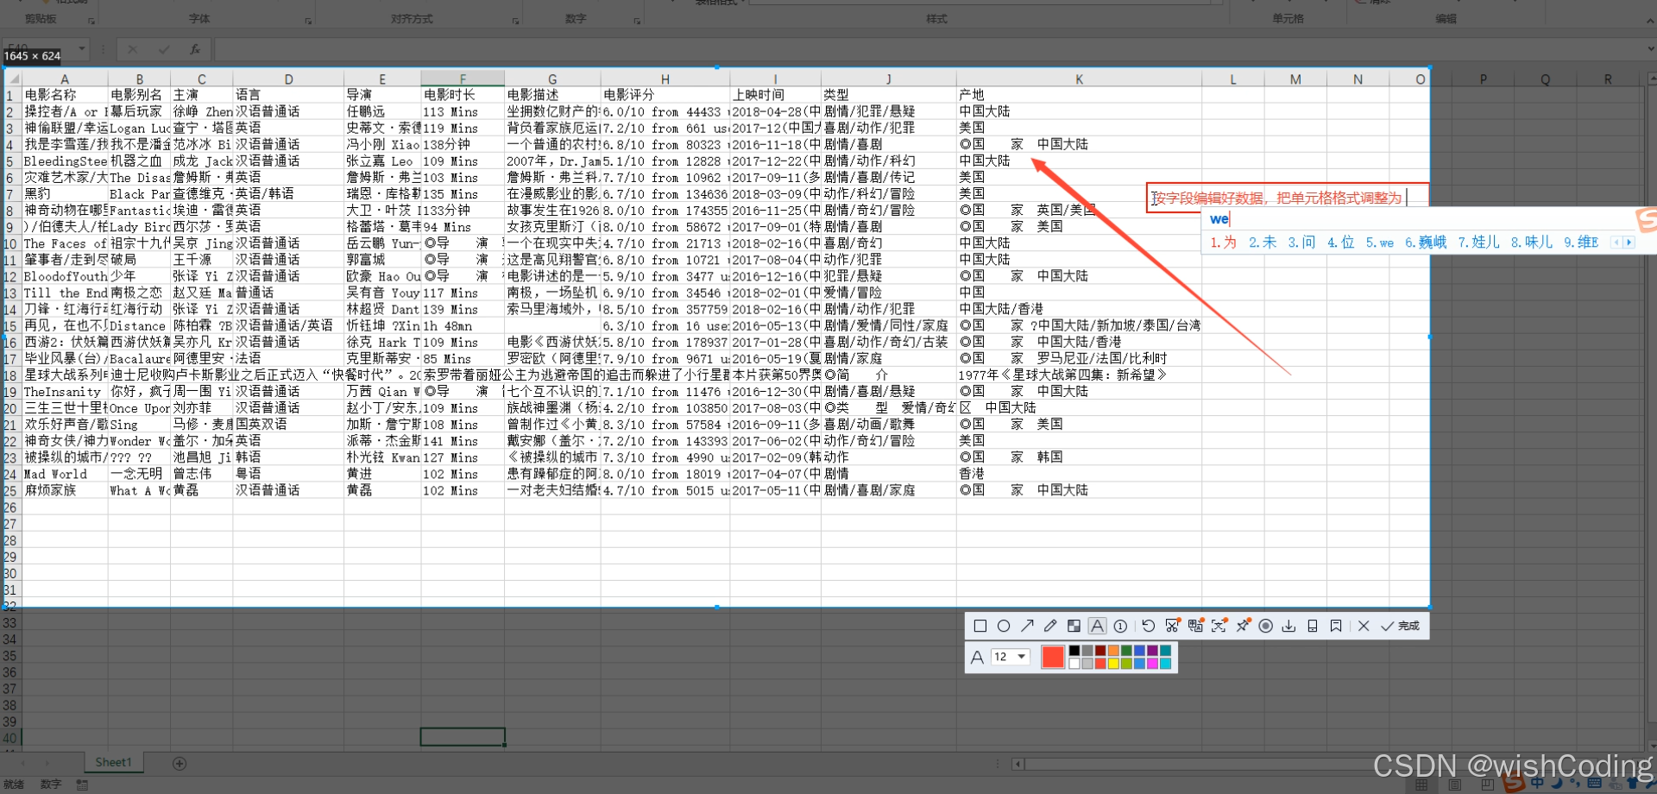Select column header F
1657x794 pixels.
tap(463, 79)
